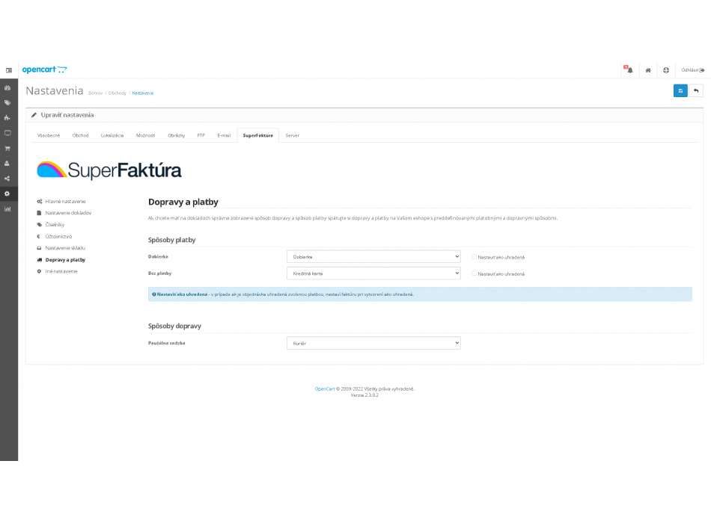Open the Reports chart icon in sidebar
This screenshot has height=523, width=711.
pyautogui.click(x=7, y=208)
